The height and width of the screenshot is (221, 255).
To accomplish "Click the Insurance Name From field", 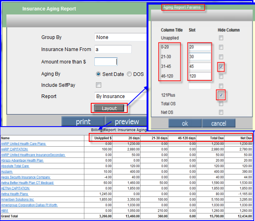I will [x=113, y=49].
